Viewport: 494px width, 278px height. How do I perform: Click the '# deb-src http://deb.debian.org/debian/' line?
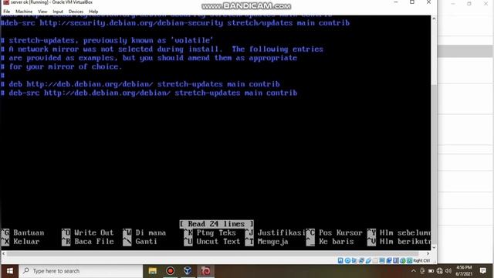(149, 93)
